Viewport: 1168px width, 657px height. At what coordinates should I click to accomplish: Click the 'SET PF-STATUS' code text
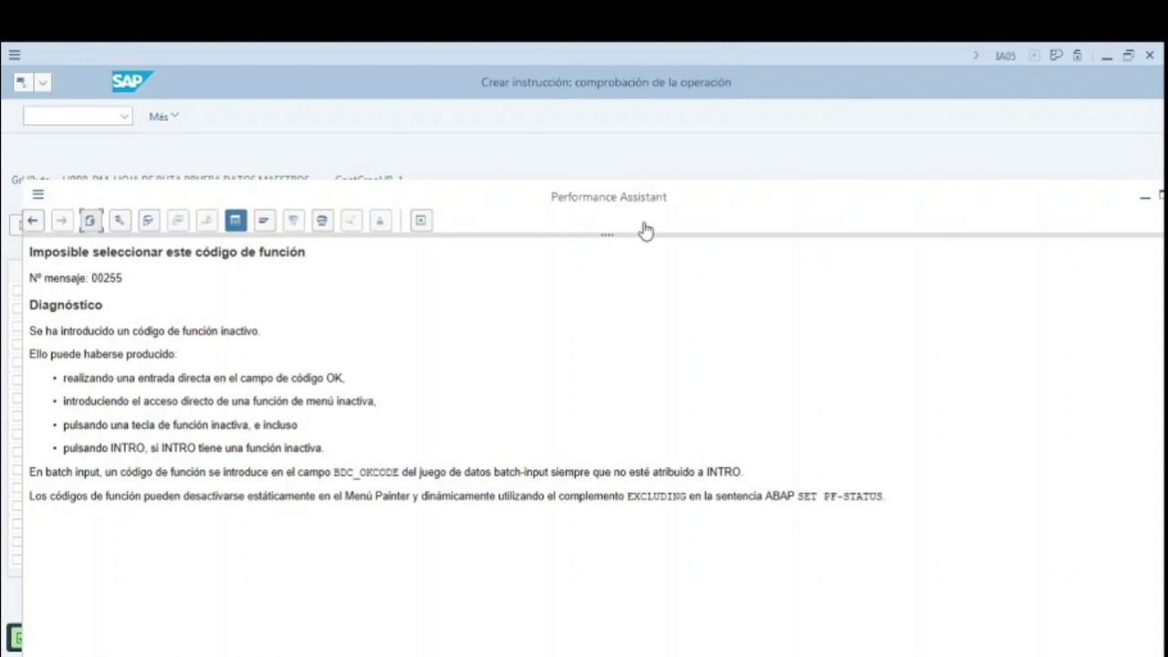point(840,496)
